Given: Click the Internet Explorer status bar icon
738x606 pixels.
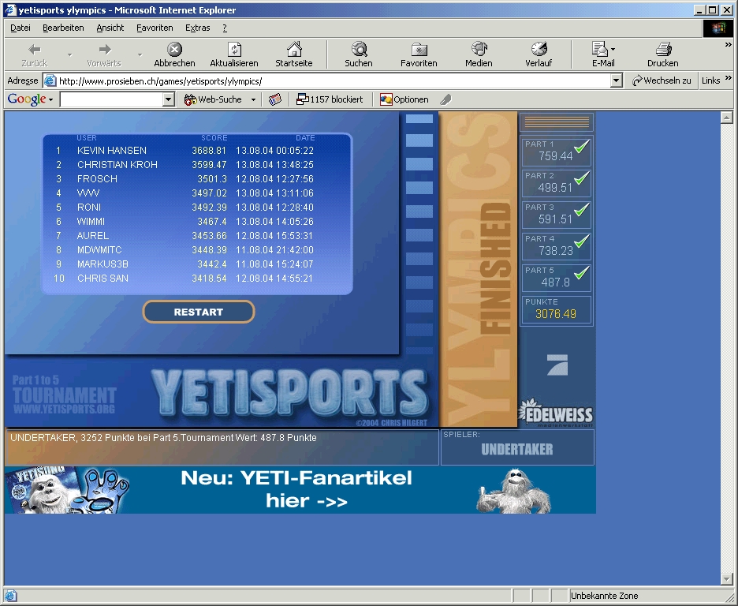Looking at the screenshot, I should [10, 596].
